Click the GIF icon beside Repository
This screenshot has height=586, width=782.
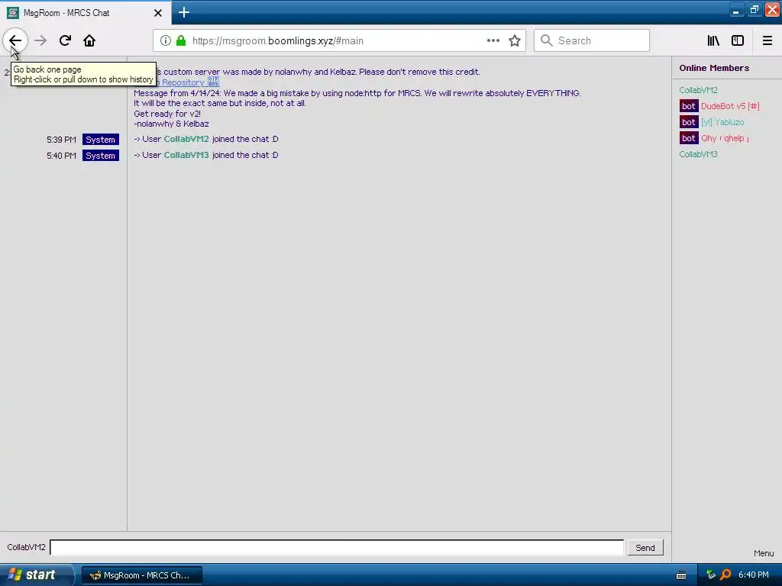click(x=213, y=82)
